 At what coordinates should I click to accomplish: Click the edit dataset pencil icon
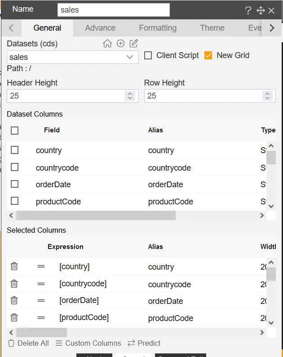pos(133,44)
